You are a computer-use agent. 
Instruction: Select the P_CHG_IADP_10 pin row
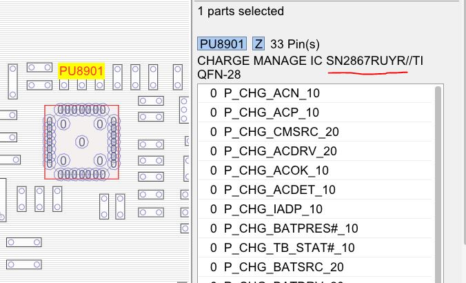click(315, 209)
